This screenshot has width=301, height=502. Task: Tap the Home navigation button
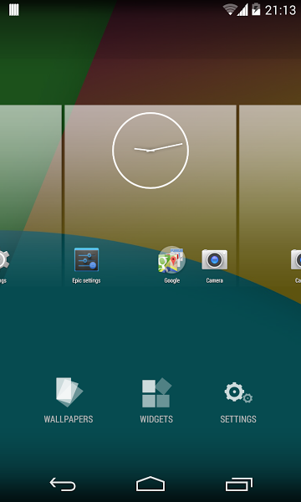coord(150,484)
